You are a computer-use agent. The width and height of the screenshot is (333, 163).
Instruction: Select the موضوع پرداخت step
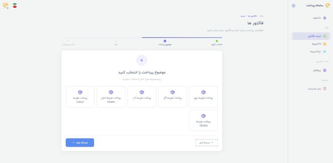(165, 43)
